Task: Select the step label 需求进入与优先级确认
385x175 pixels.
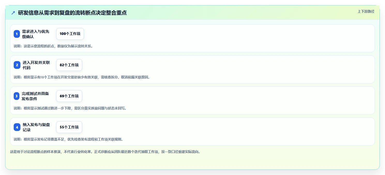Action: point(36,34)
